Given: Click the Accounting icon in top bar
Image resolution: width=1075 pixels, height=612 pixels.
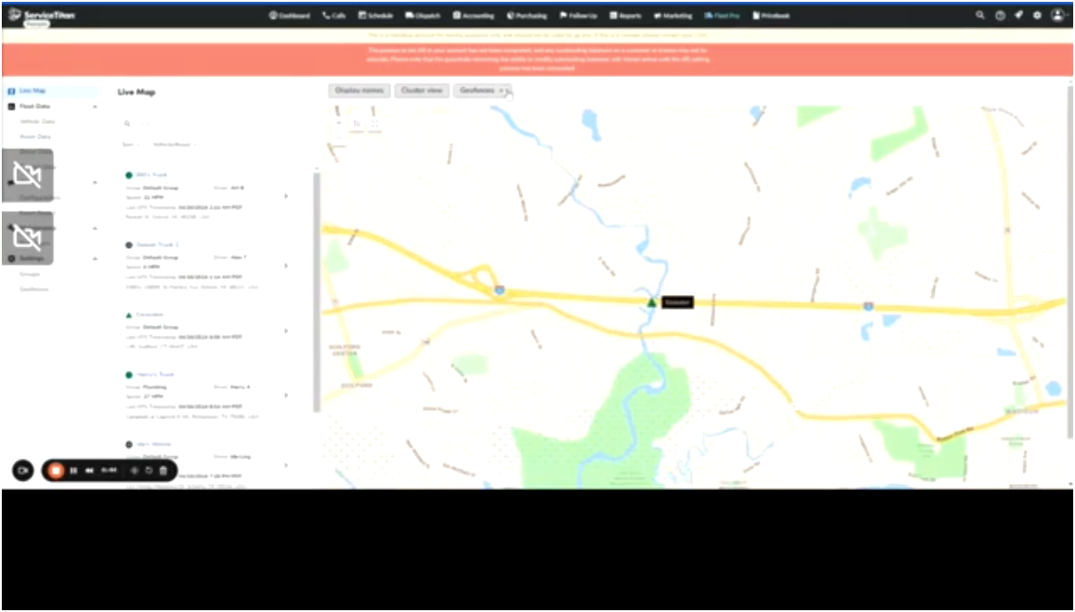Looking at the screenshot, I should click(x=458, y=15).
